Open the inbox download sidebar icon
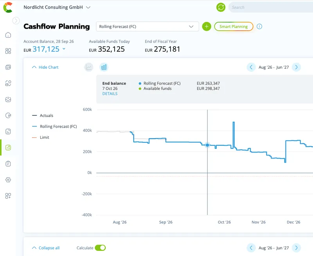The width and height of the screenshot is (313, 256). pos(8,100)
